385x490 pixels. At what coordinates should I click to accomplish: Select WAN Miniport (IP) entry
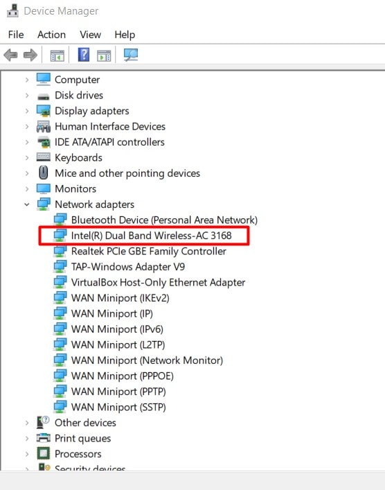coord(111,313)
